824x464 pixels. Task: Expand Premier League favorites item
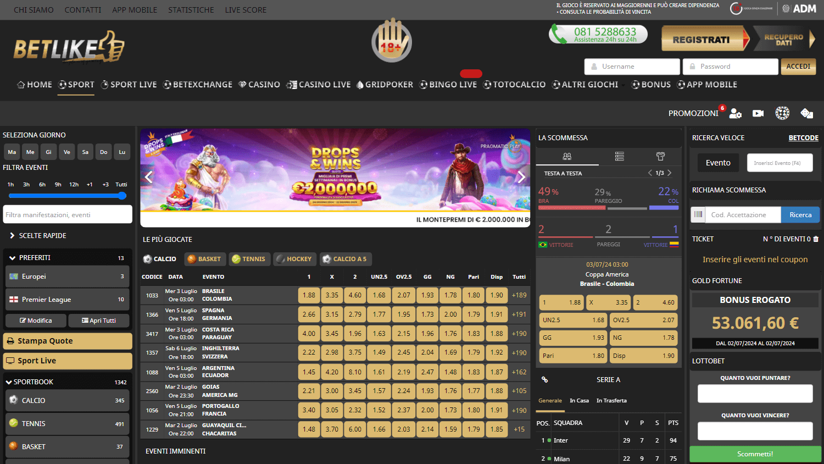(68, 300)
